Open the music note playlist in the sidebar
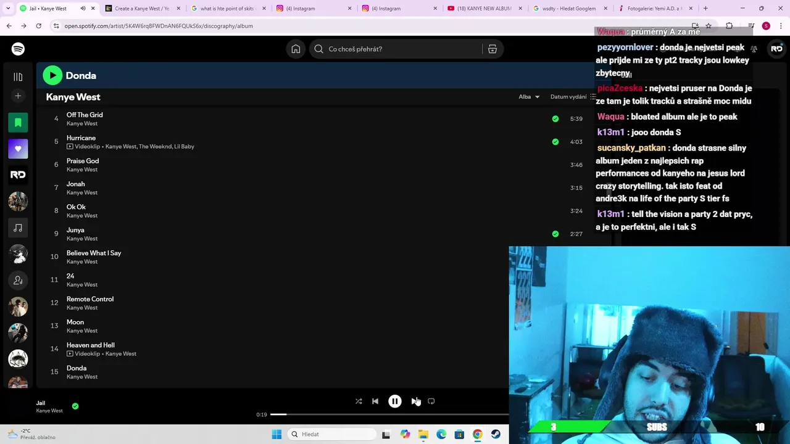The image size is (790, 444). (18, 228)
